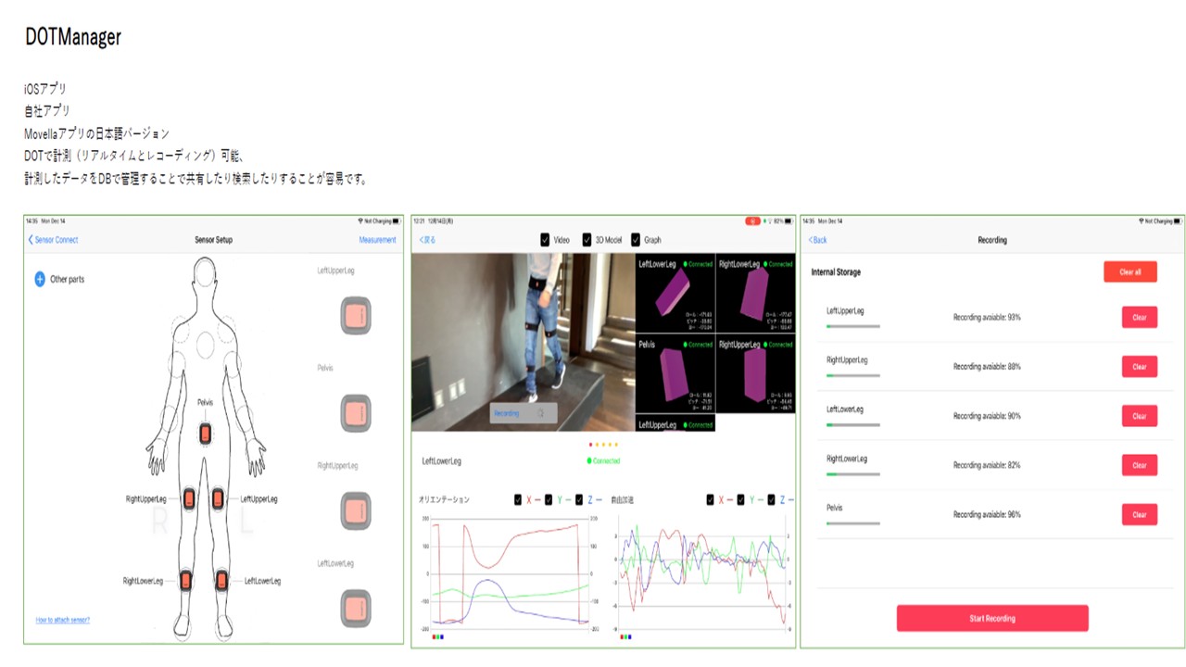The height and width of the screenshot is (667, 1186).
Task: Toggle the X checkbox for 自由加速
Action: [711, 500]
